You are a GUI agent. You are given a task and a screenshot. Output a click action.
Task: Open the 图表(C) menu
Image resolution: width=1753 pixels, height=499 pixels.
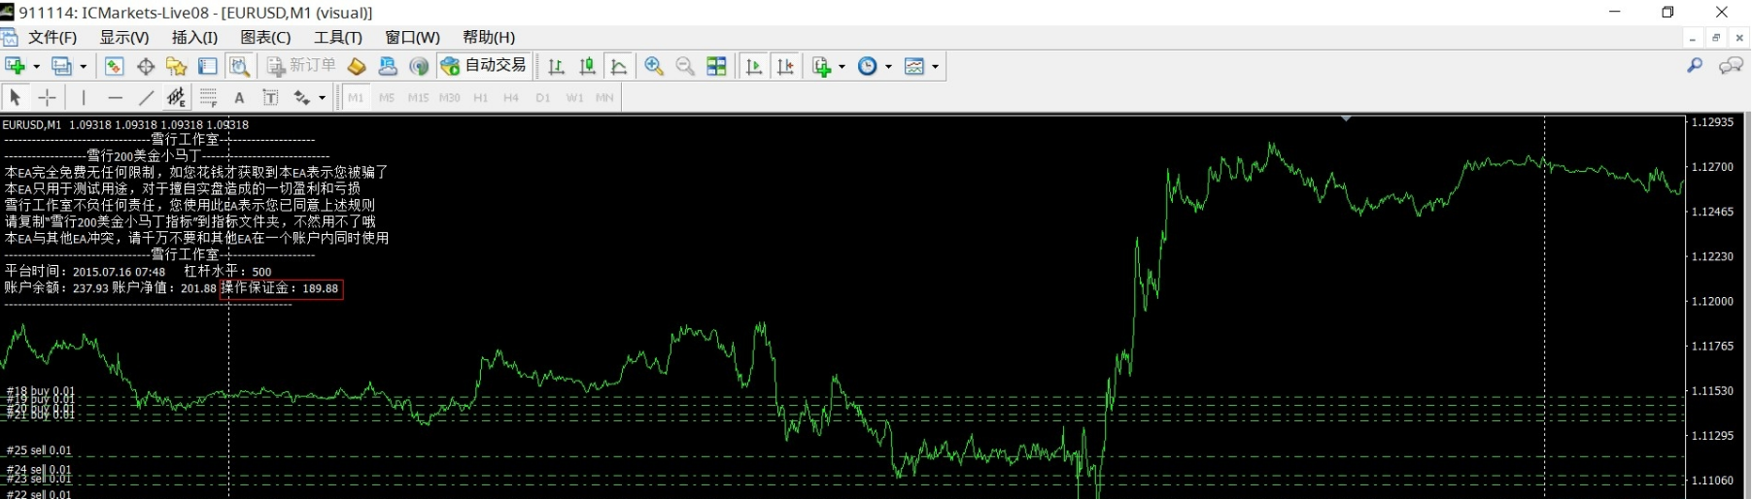[x=265, y=37]
